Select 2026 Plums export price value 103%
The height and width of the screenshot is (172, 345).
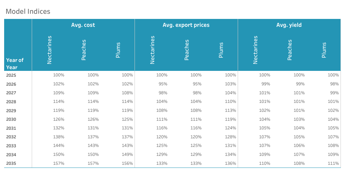pyautogui.click(x=230, y=84)
